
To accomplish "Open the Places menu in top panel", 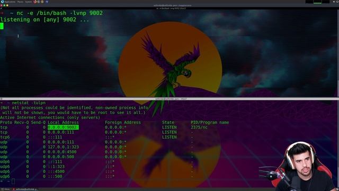I will [x=20, y=2].
